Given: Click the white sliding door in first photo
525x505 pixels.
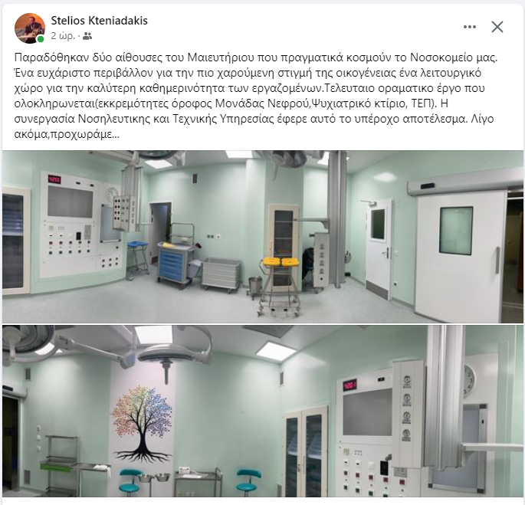Looking at the screenshot, I should (x=461, y=252).
